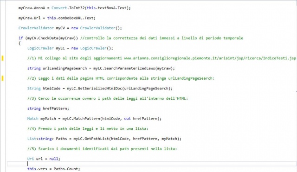The height and width of the screenshot is (172, 297).
Task: Click the CrawlerValidator type name at line start
Action: click(36, 28)
